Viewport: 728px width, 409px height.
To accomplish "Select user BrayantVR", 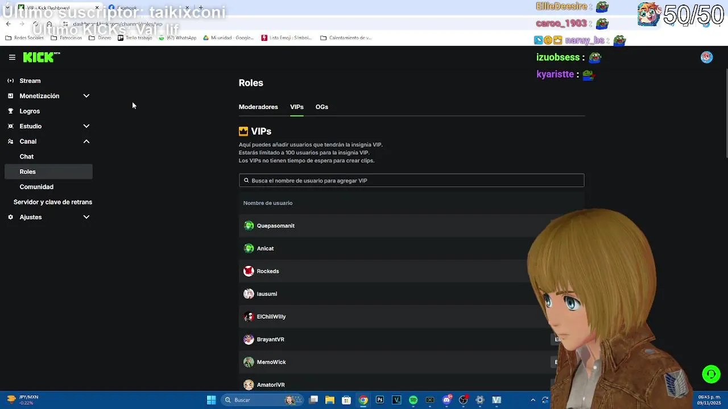I will 271,339.
